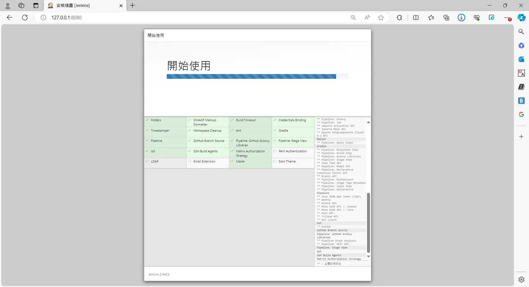
Task: Open the browser profile icon
Action: [x=7, y=6]
